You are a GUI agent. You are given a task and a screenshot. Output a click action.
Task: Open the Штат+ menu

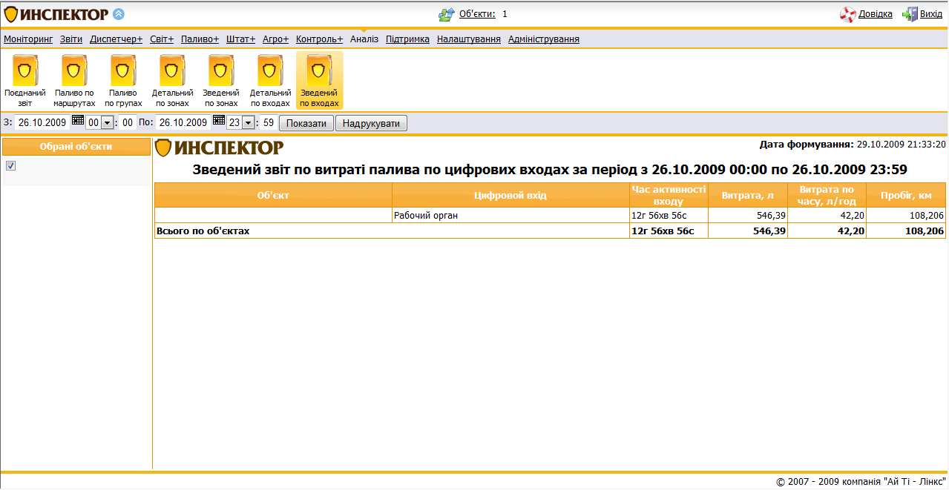(x=241, y=39)
